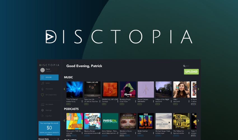Open The Yellow Car podcast artwork
Image resolution: width=238 pixels, height=140 pixels.
point(181,121)
